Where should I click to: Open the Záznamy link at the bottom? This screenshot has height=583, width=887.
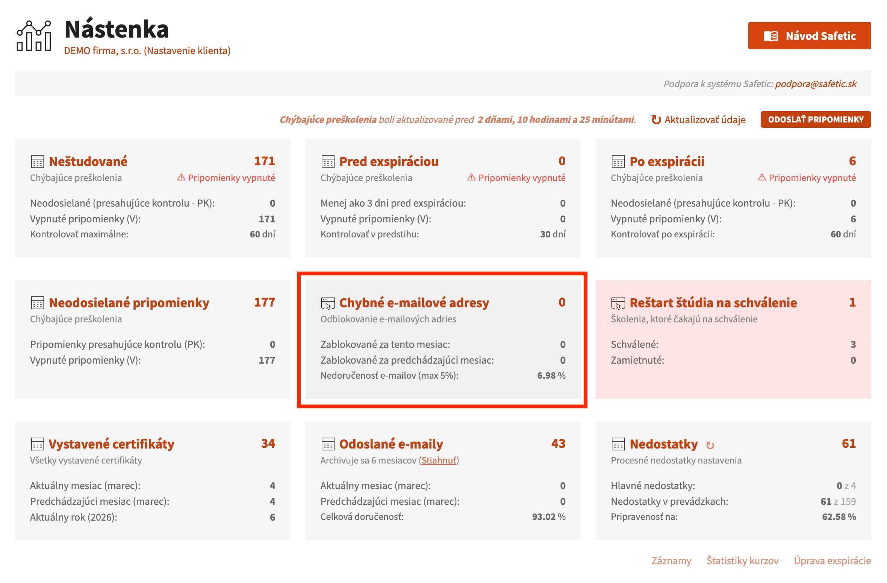(x=671, y=560)
